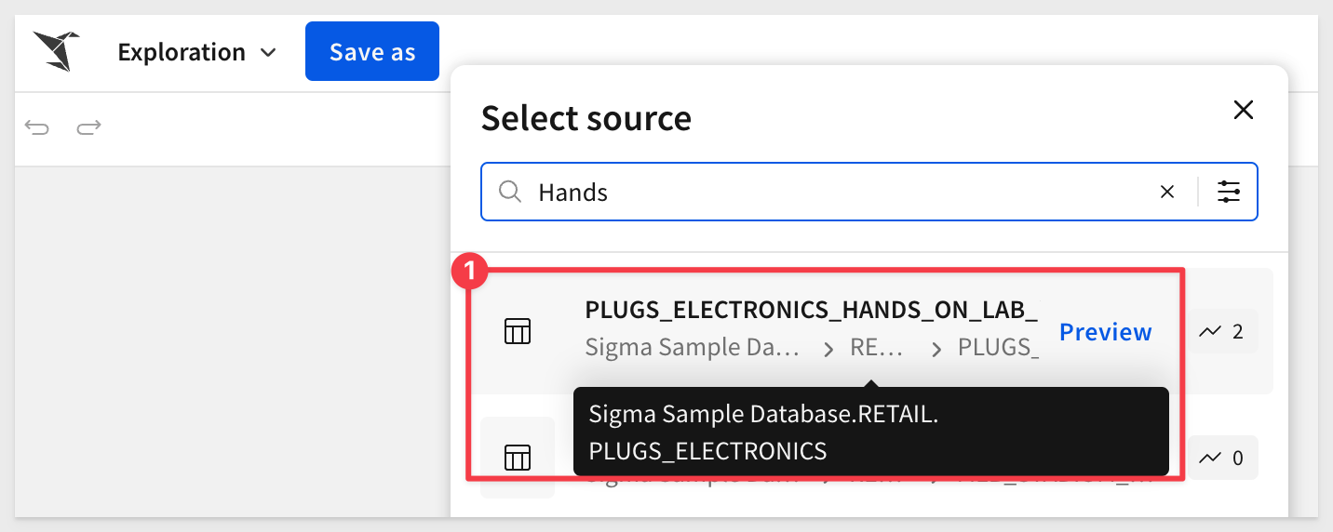Click the usage count badge showing 0
1333x532 pixels.
click(1222, 458)
